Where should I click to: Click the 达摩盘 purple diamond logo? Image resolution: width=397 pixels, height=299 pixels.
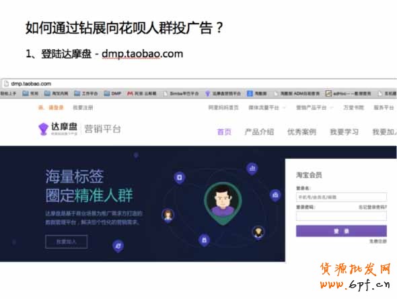point(43,129)
